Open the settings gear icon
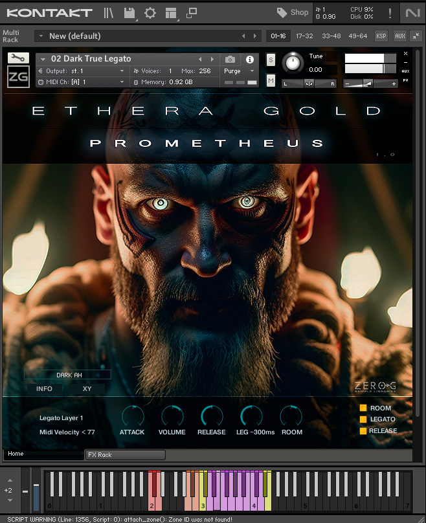This screenshot has width=426, height=523. point(150,12)
